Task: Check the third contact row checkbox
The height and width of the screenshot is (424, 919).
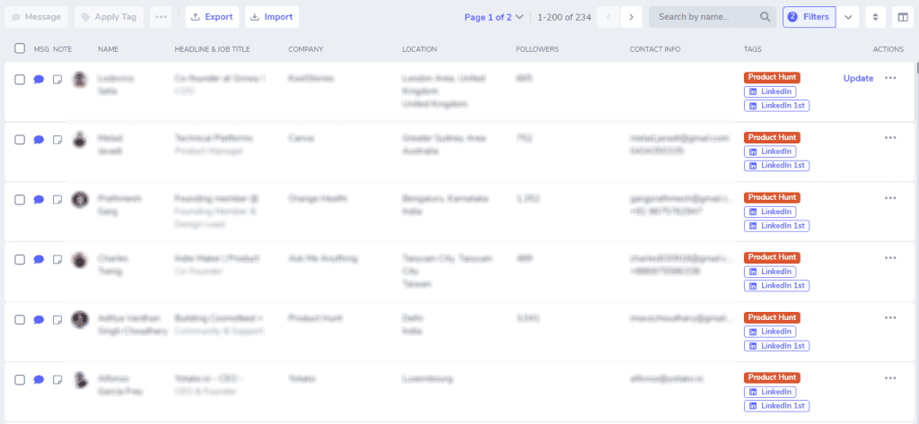Action: coord(20,200)
